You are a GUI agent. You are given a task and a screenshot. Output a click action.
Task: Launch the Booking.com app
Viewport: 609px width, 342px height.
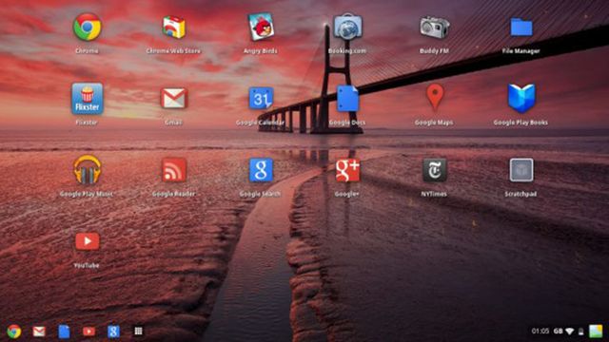pyautogui.click(x=347, y=27)
